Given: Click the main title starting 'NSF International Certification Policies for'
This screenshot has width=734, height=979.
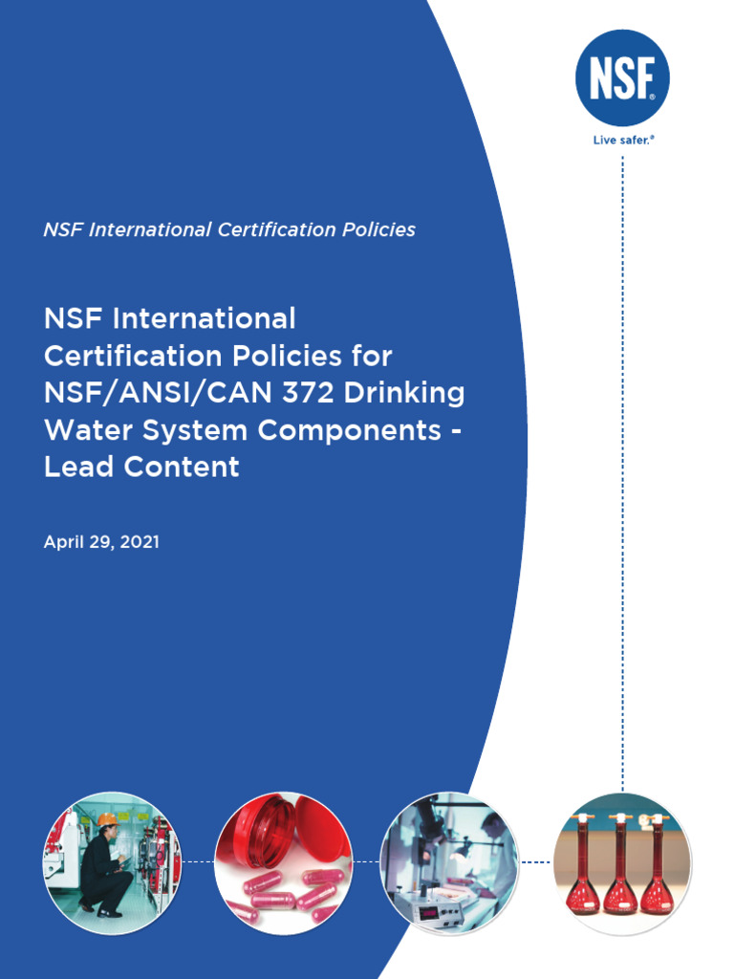Looking at the screenshot, I should coord(254,393).
